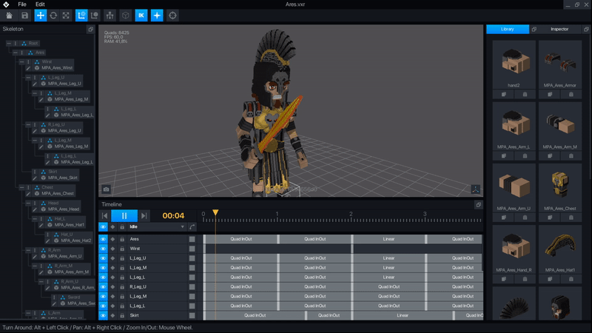Select the Rotate tool in toolbar

coord(53,16)
